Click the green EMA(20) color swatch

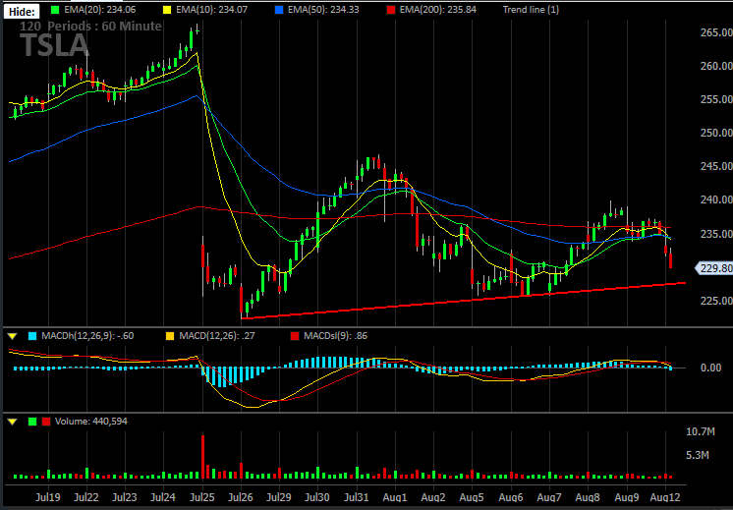tap(56, 9)
